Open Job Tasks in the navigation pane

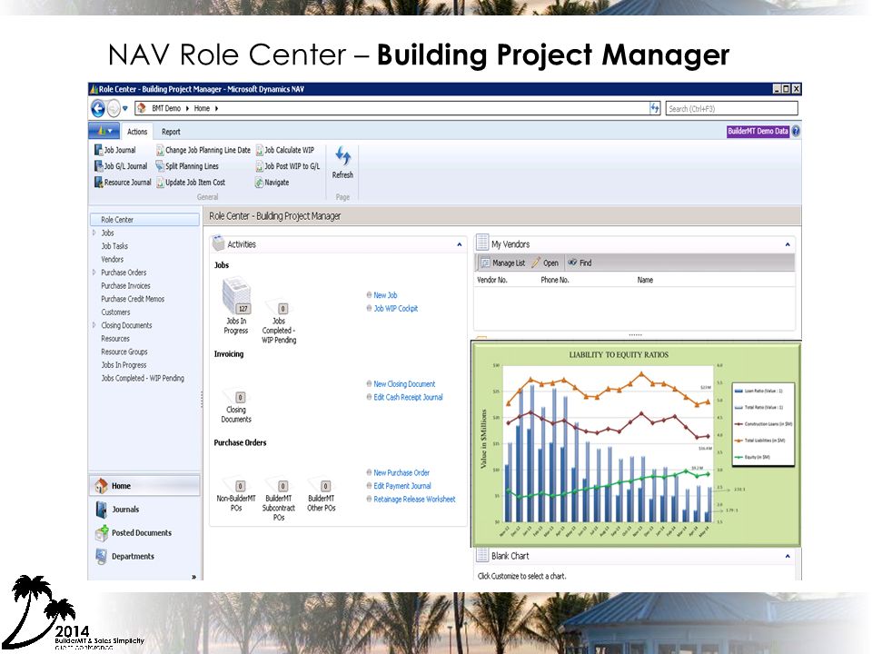tap(114, 246)
